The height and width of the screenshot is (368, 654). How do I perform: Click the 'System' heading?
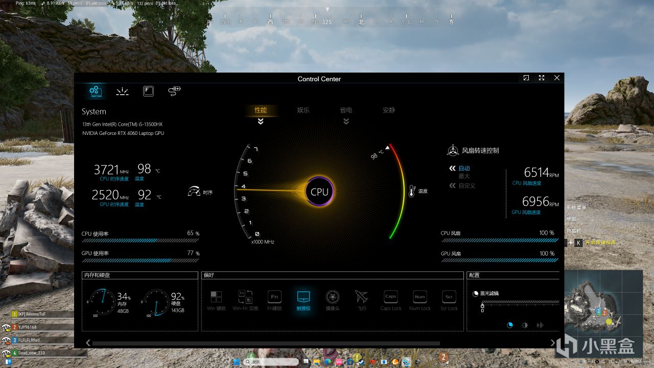(94, 111)
